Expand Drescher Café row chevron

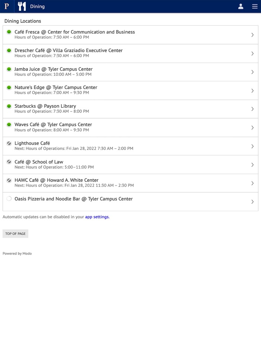pos(252,54)
